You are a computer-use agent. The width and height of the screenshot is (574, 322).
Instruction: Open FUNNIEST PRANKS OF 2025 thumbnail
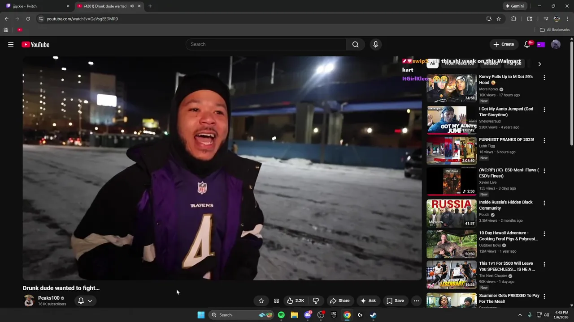[x=452, y=151]
